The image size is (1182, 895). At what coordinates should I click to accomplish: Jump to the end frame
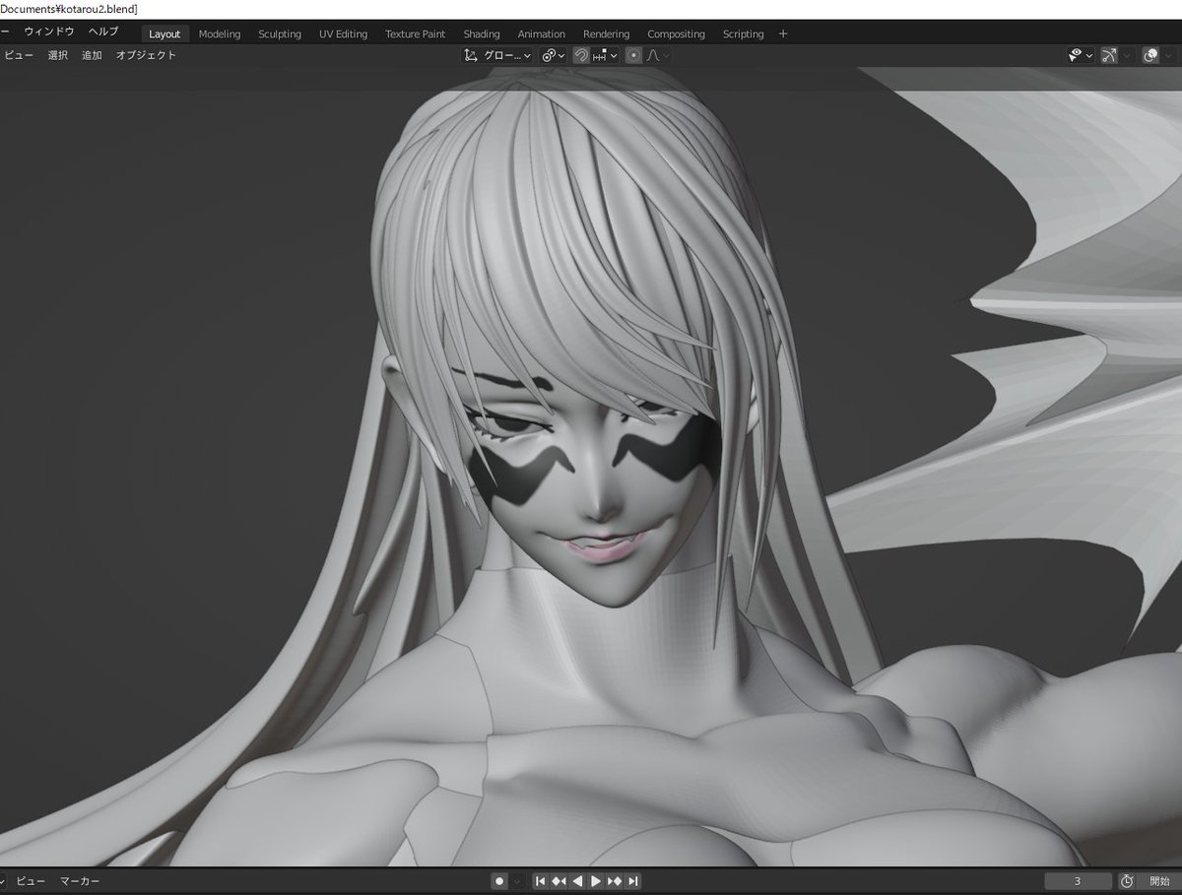(x=633, y=881)
